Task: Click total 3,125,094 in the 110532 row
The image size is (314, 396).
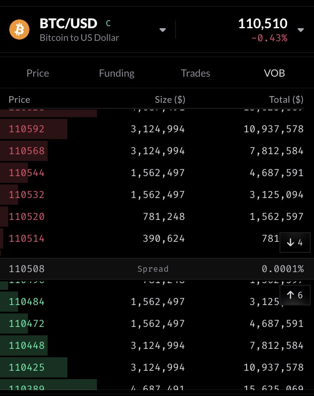Action: (x=277, y=195)
